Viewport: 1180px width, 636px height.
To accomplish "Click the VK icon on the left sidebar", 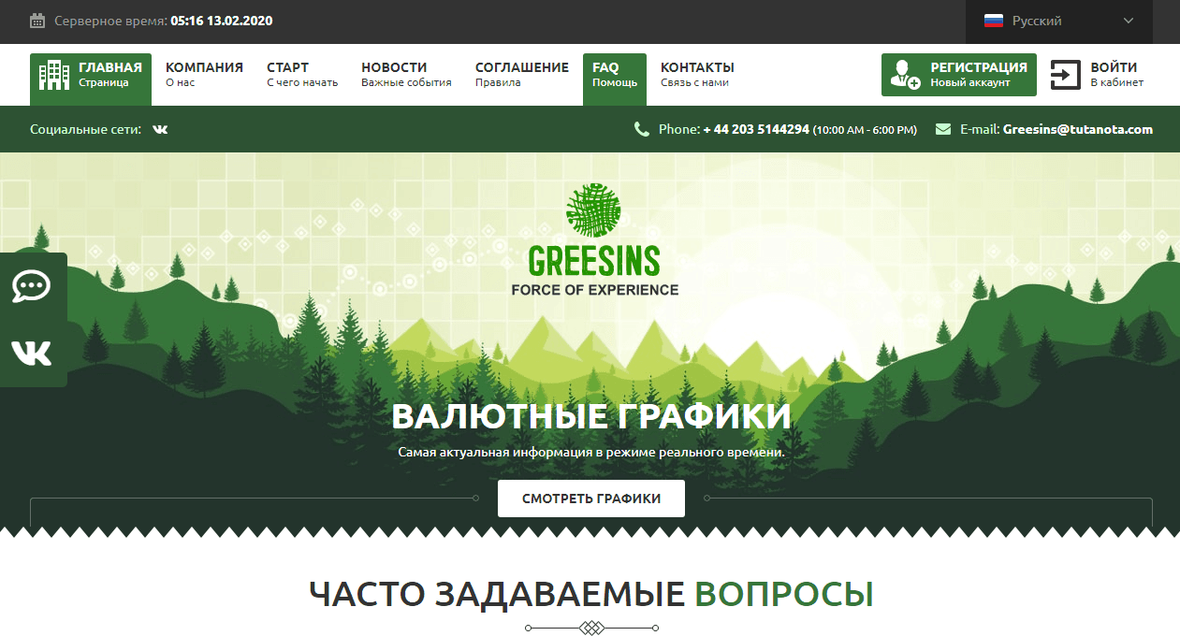I will pyautogui.click(x=32, y=353).
